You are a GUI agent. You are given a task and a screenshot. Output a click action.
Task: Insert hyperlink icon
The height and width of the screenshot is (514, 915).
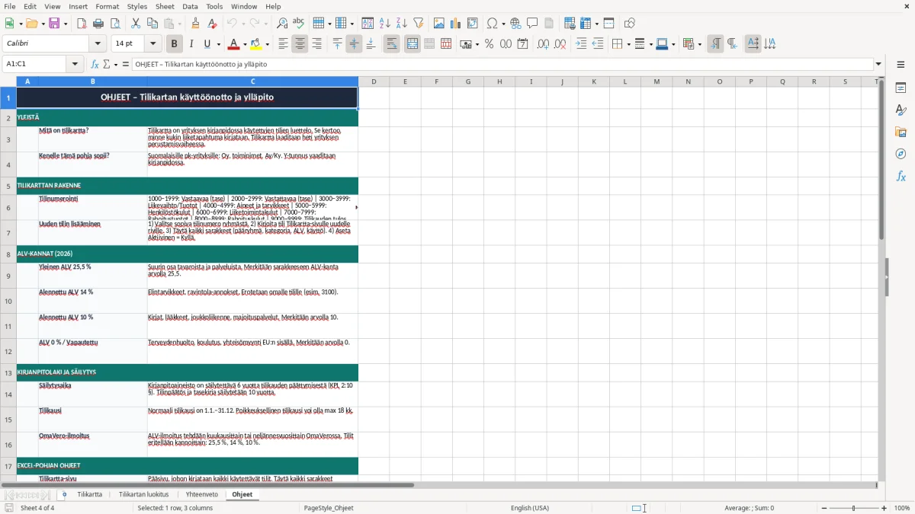point(515,24)
